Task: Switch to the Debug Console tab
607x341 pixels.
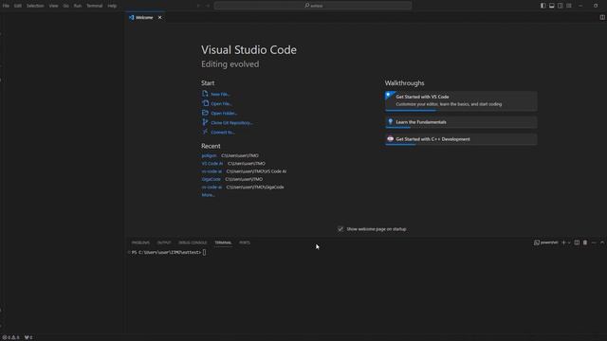Action: pyautogui.click(x=193, y=242)
